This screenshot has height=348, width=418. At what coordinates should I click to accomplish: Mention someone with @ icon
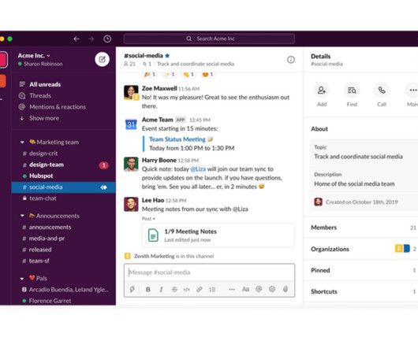click(x=259, y=289)
